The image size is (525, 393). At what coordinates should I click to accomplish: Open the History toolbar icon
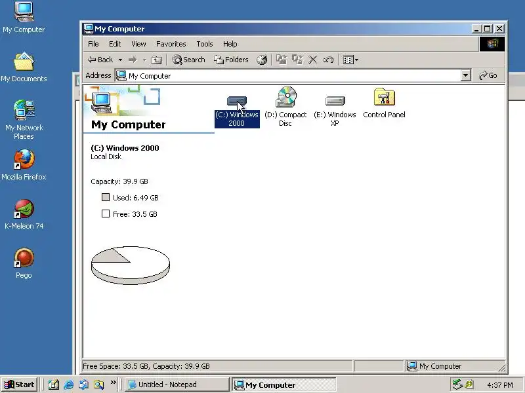pyautogui.click(x=262, y=60)
